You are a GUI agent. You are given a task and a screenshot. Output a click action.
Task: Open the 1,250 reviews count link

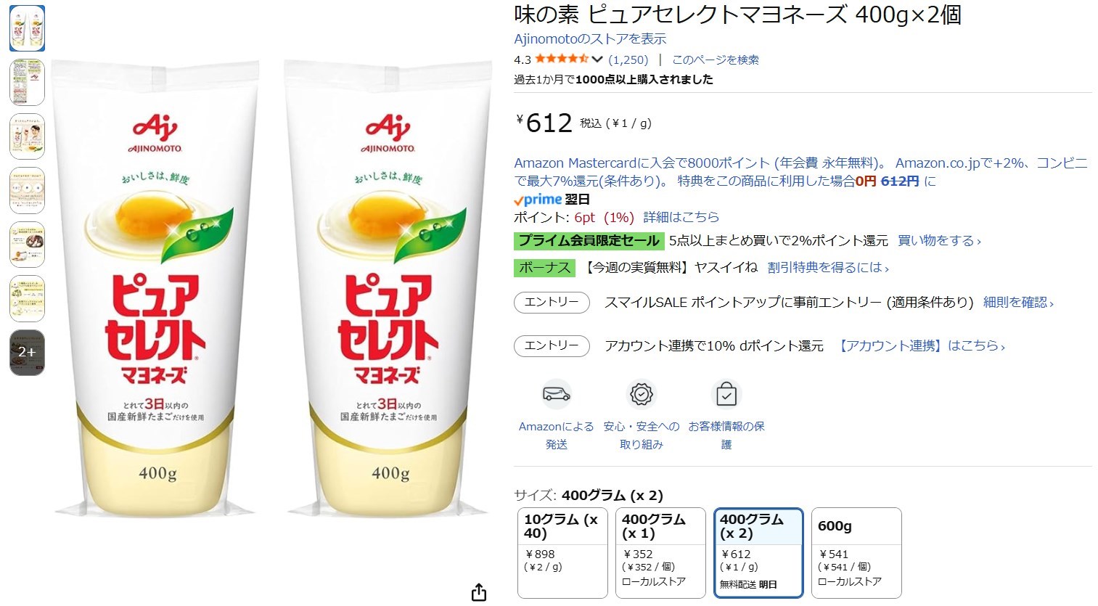(x=628, y=60)
